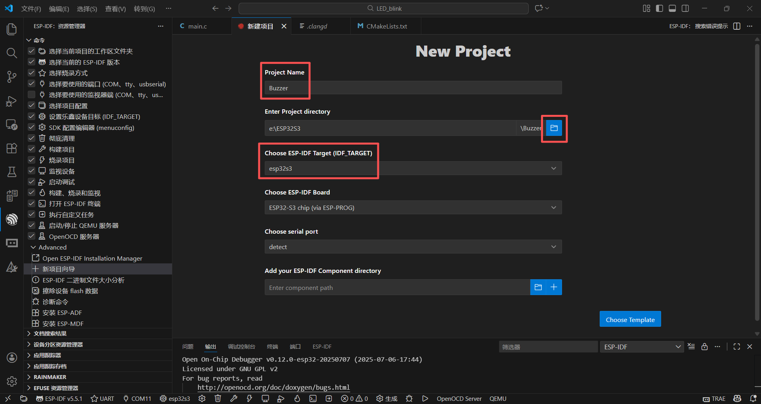Enable unchecked 选择要使用的监视器端 checkbox
This screenshot has width=761, height=404.
(31, 94)
